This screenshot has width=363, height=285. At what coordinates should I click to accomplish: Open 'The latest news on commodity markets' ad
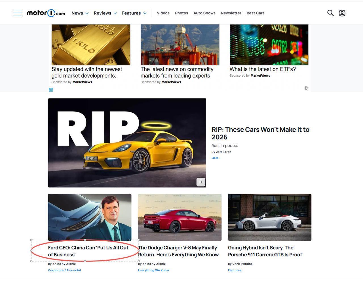click(x=177, y=72)
